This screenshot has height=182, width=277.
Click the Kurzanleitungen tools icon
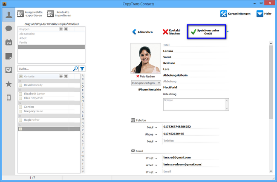click(x=224, y=14)
